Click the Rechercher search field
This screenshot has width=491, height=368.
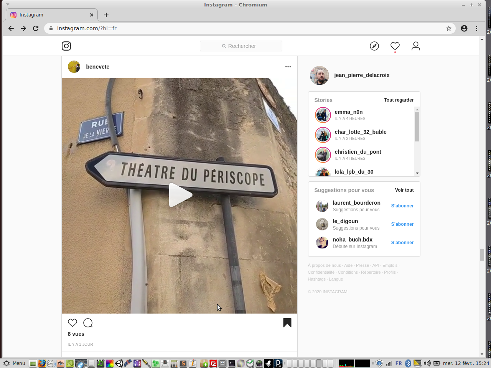(241, 46)
